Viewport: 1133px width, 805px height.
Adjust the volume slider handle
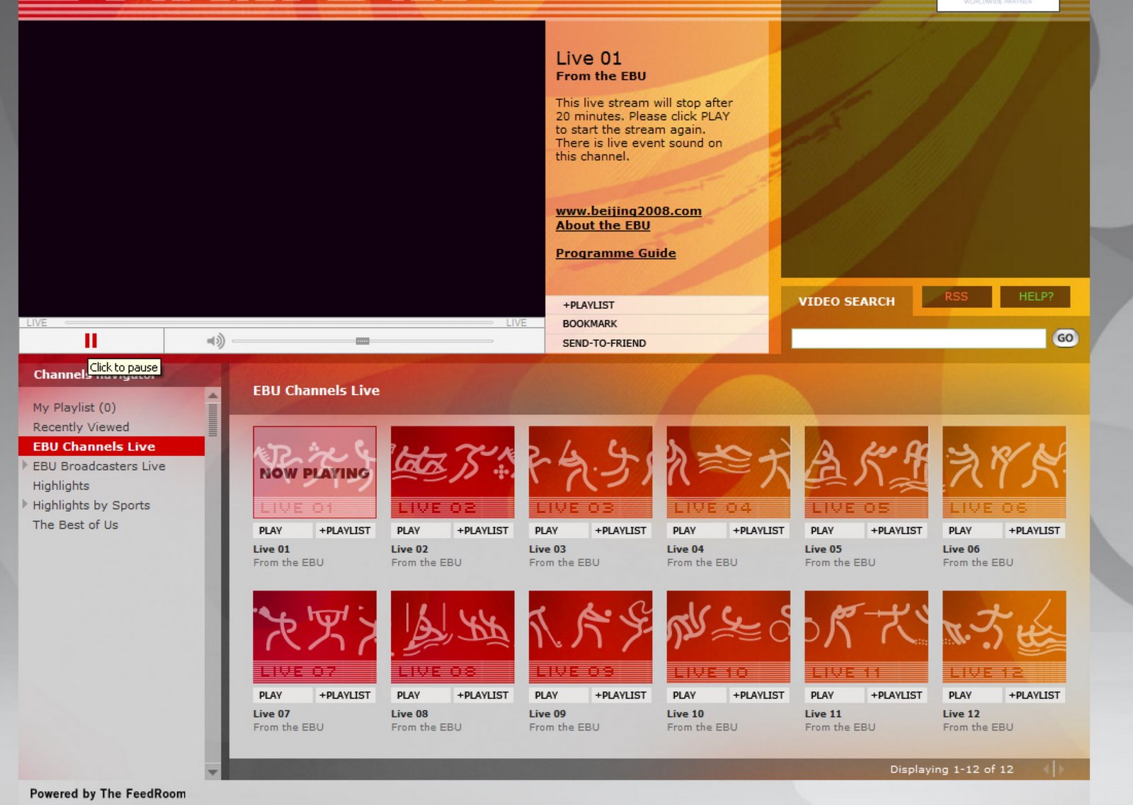click(x=363, y=341)
